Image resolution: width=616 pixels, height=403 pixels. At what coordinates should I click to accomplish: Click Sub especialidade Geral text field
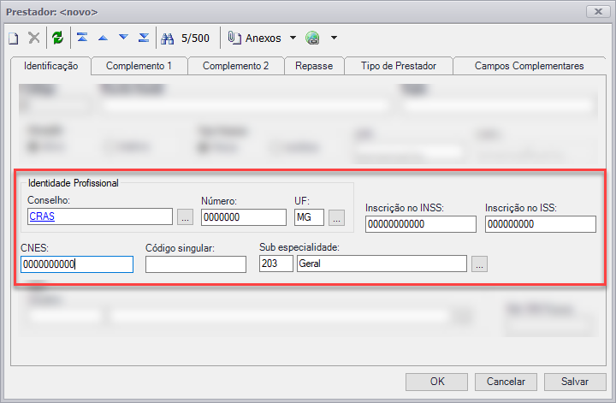pos(382,264)
